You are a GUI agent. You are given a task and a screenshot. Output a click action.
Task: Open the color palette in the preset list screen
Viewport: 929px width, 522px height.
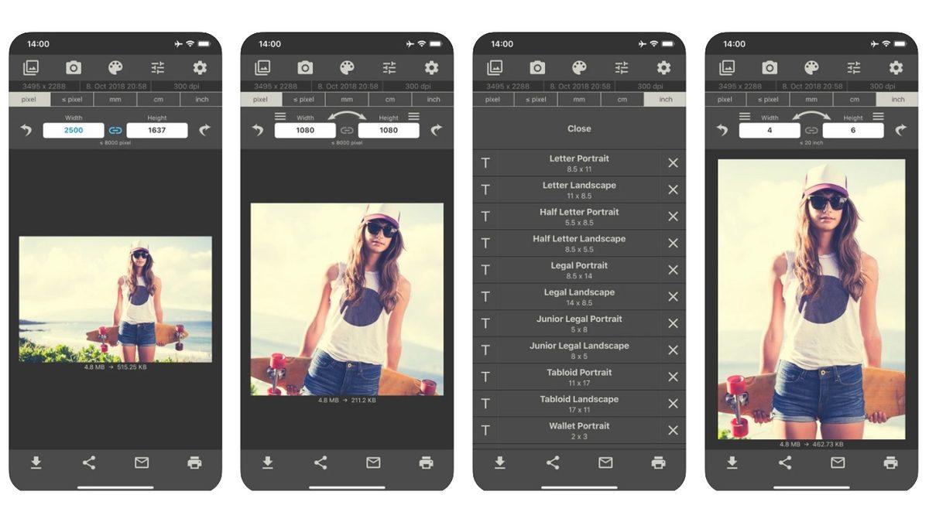579,67
